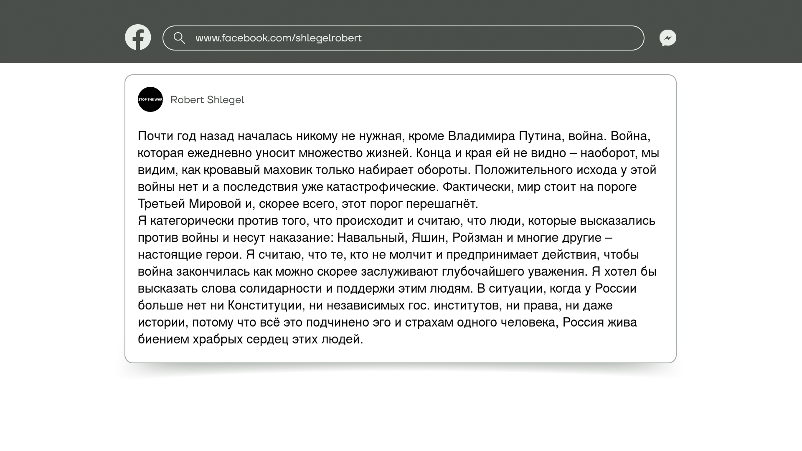802x451 pixels.
Task: Click the word "Ройзман" in the post
Action: click(x=477, y=238)
